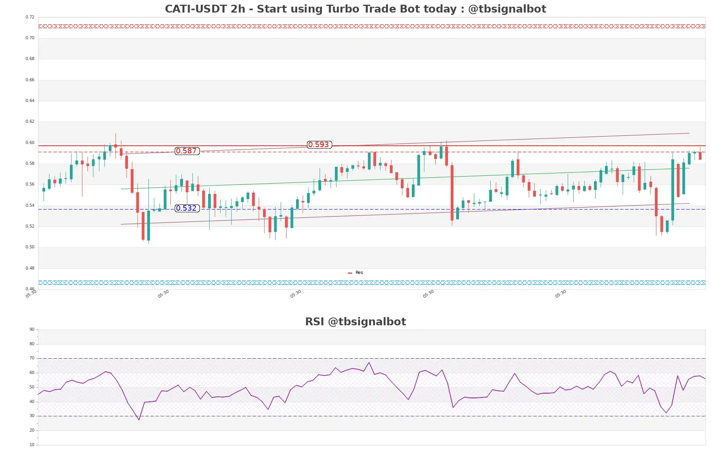Click the 0.48 price axis label

coord(30,268)
